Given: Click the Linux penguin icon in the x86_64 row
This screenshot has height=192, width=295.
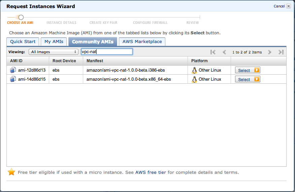Looking at the screenshot, I should click(194, 79).
